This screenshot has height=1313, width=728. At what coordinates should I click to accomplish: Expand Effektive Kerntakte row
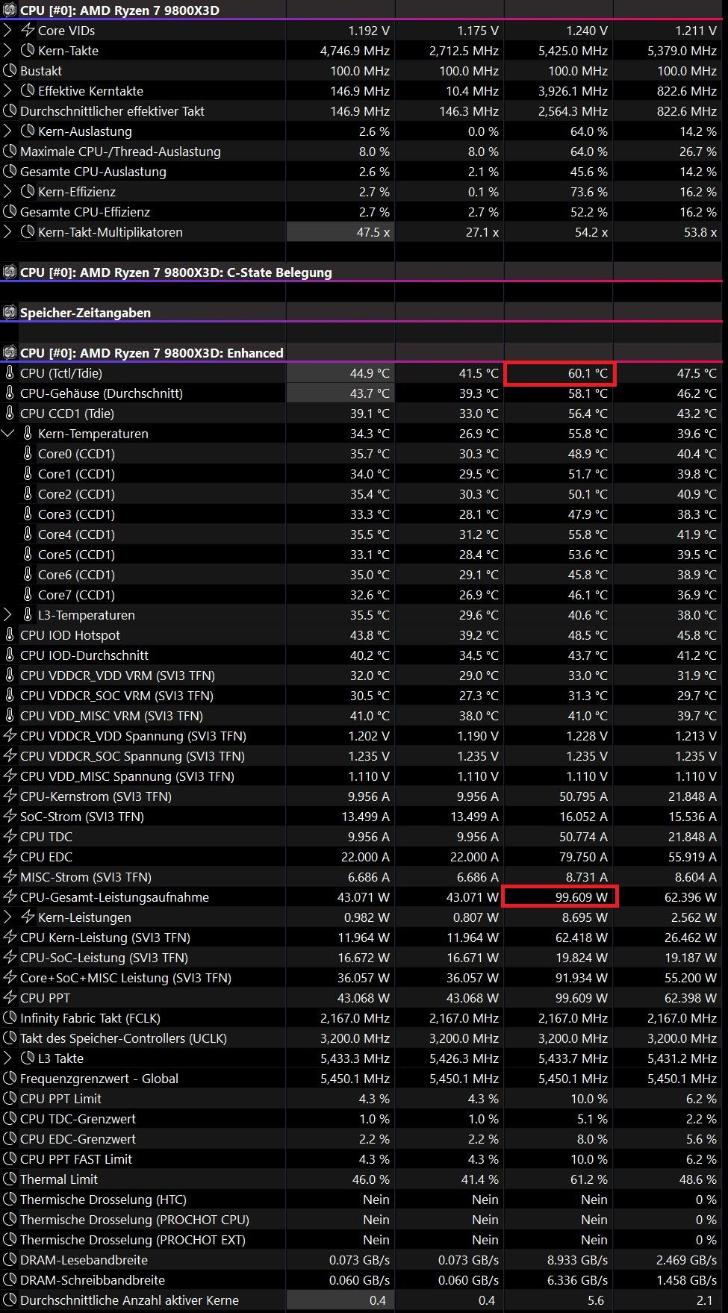pyautogui.click(x=8, y=91)
